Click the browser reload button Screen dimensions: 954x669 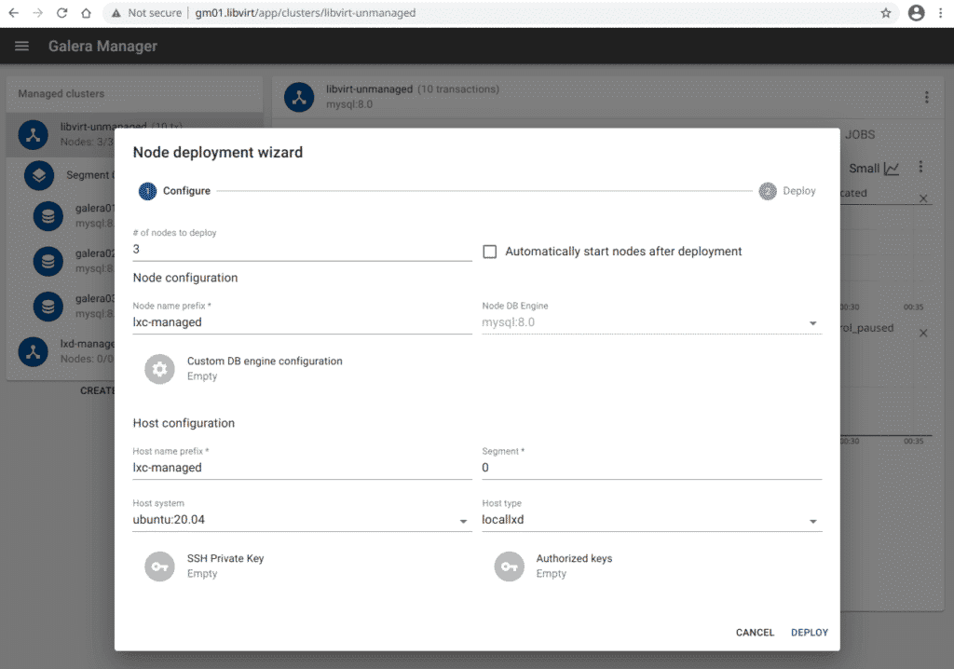pyautogui.click(x=61, y=13)
